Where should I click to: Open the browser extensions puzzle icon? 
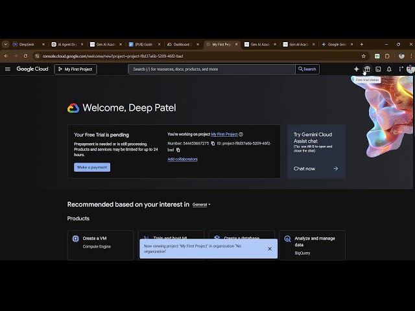[387, 56]
